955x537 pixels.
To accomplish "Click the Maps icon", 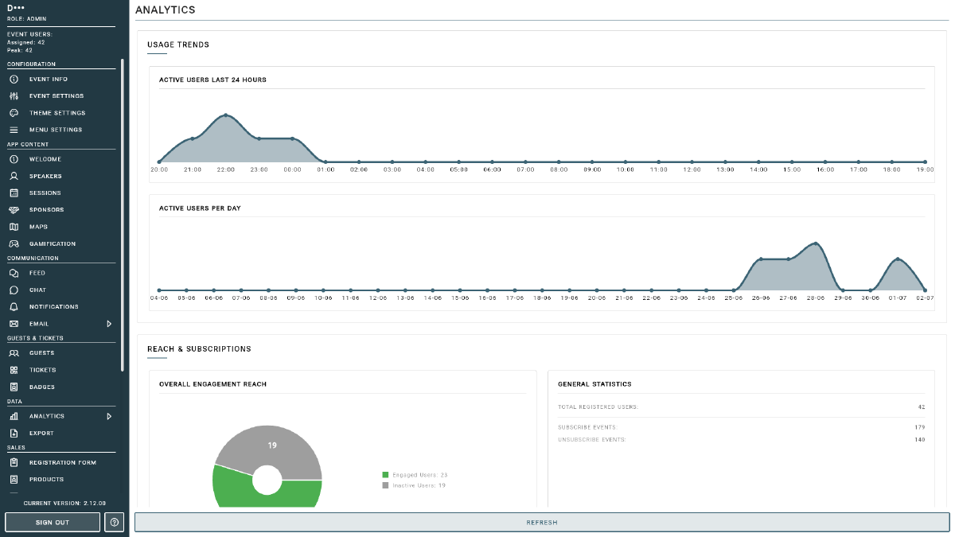I will pyautogui.click(x=14, y=227).
